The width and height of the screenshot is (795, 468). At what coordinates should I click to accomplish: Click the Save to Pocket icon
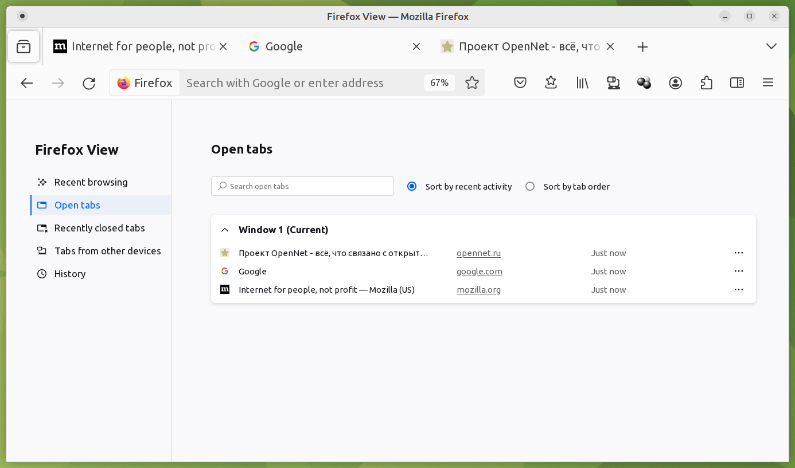coord(520,83)
